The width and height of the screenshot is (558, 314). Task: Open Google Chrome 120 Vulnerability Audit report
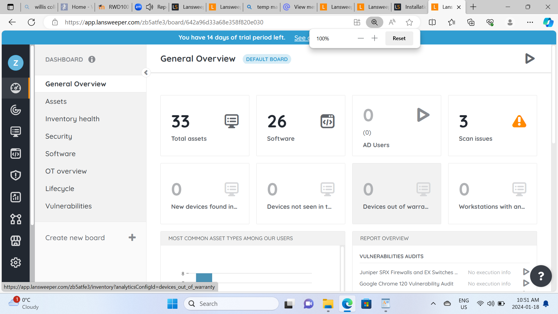tap(406, 284)
